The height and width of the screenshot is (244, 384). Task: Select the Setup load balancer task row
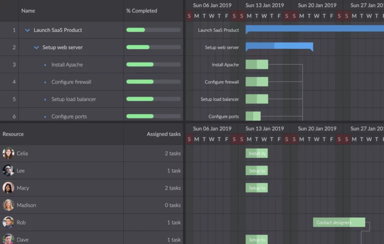click(x=91, y=99)
